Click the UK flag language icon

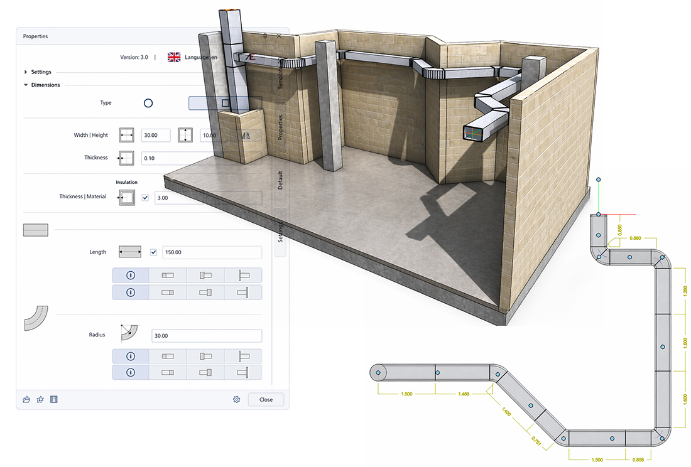click(x=174, y=57)
